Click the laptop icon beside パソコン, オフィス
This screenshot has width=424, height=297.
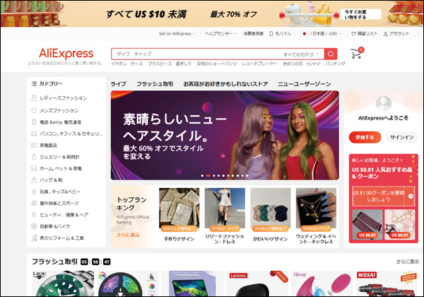pos(34,134)
